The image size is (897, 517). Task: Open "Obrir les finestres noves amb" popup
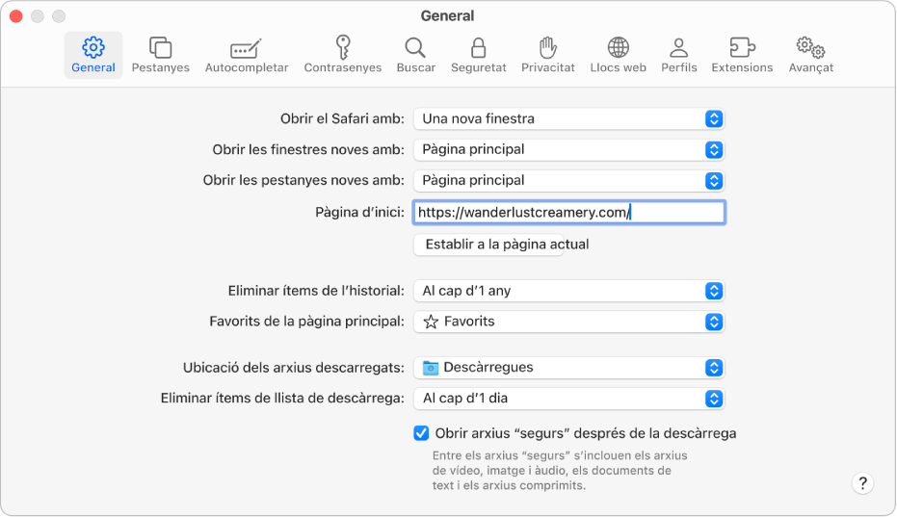(x=568, y=149)
